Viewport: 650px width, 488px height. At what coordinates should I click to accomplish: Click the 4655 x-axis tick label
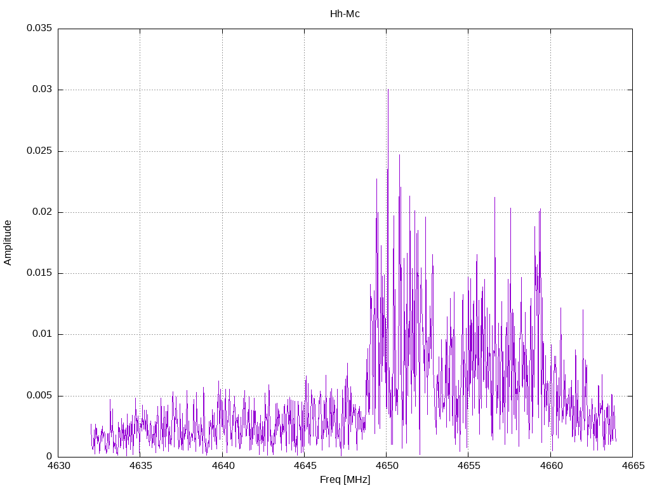tap(468, 466)
